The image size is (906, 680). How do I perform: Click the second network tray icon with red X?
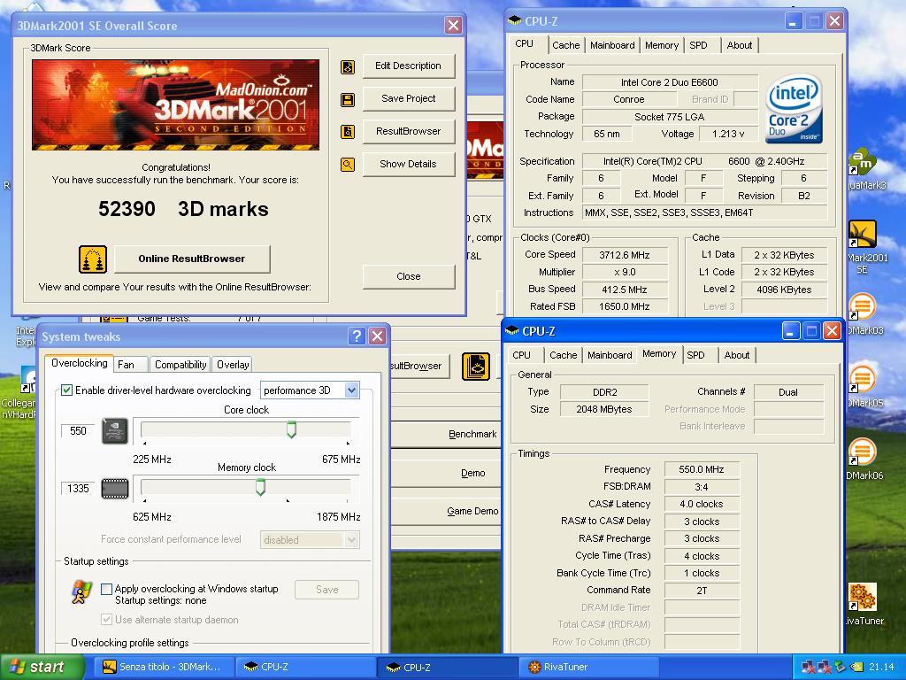tap(825, 668)
